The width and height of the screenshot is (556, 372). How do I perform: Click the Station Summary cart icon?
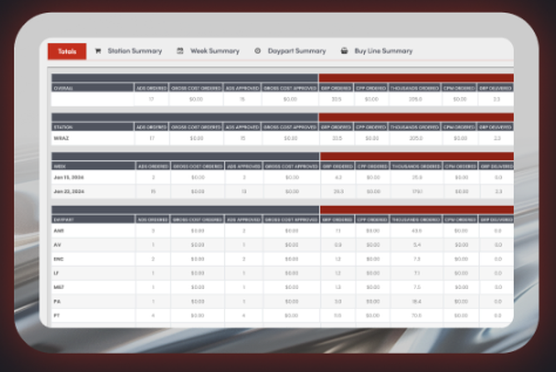98,51
